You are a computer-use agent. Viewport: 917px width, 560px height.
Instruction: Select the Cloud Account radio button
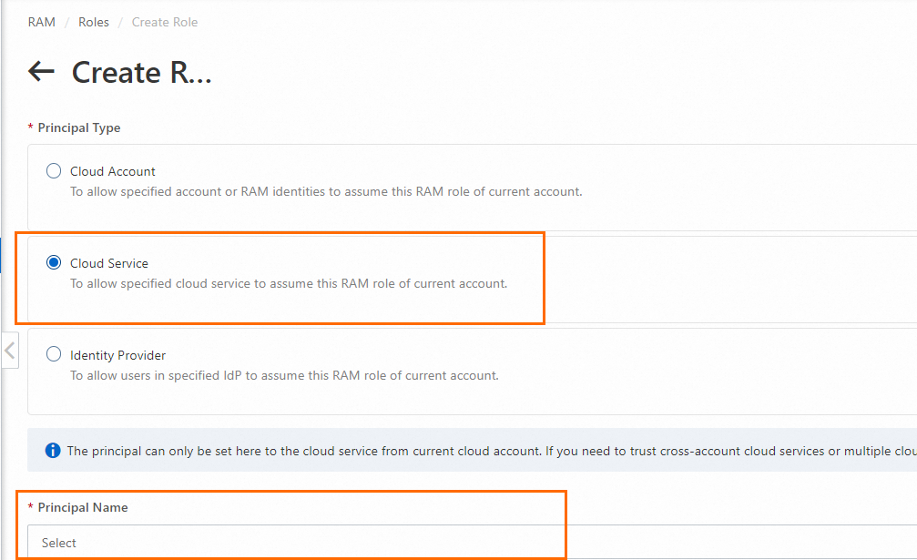tap(54, 171)
